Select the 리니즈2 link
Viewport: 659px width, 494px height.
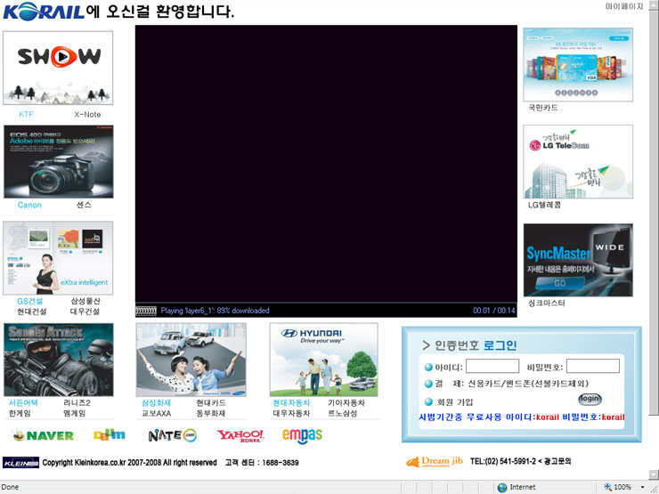pyautogui.click(x=77, y=403)
